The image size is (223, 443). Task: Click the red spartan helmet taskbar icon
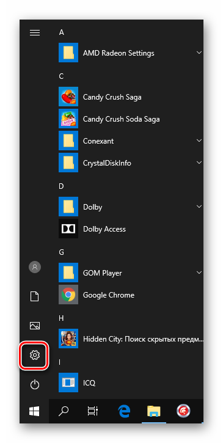pos(183,411)
